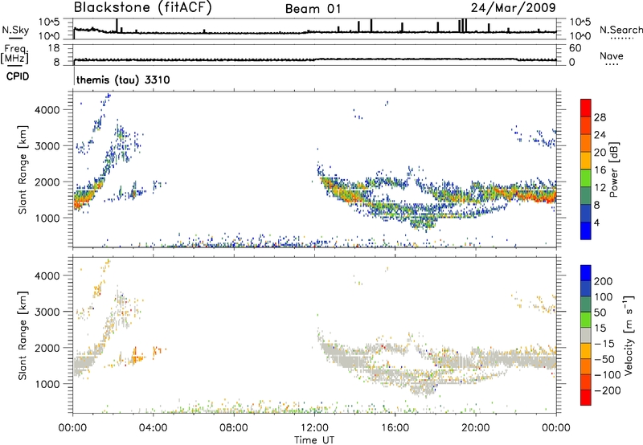643x445 pixels.
Task: Click the 4000 tick of the power panel
Action: [47, 110]
